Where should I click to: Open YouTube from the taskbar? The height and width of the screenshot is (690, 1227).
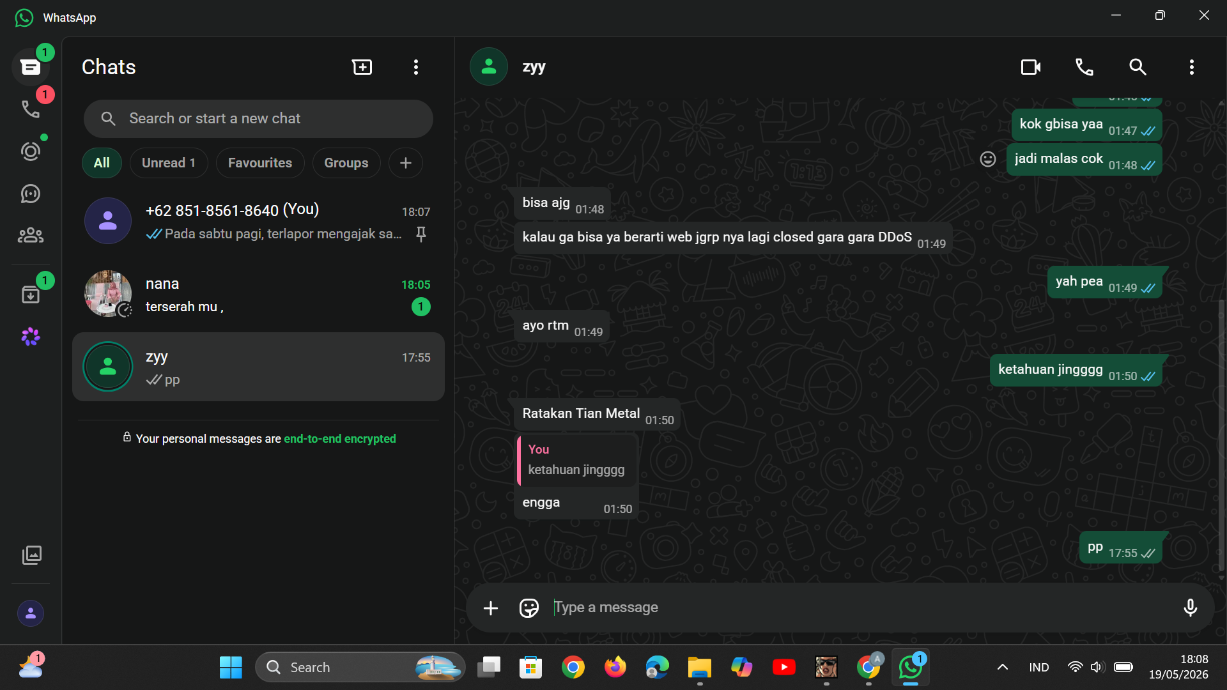784,668
